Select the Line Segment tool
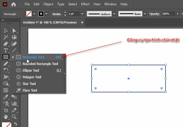This screenshot has width=183, height=127. click(x=14, y=51)
